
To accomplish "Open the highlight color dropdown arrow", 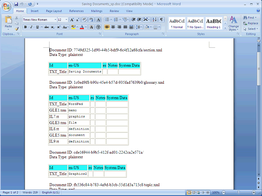I will point(77,27).
